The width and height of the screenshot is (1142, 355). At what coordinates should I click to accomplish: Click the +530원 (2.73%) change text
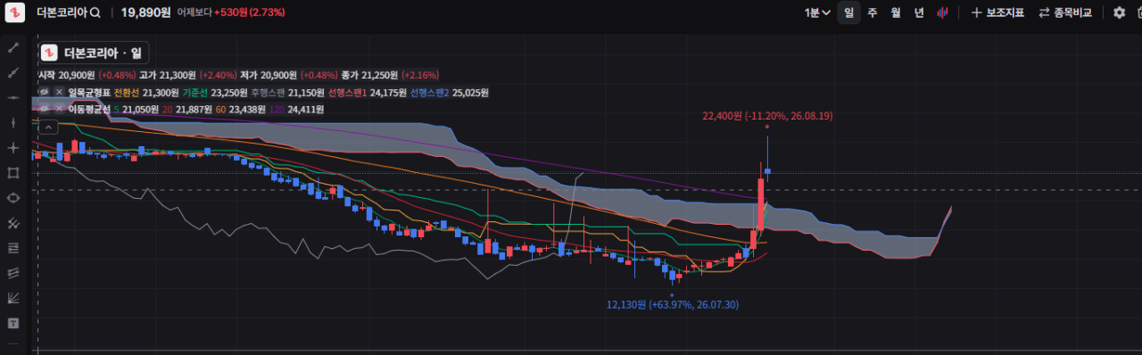tap(249, 12)
